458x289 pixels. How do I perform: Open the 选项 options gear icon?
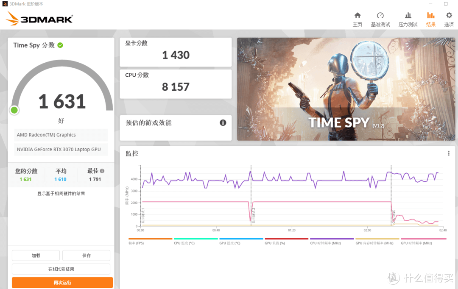click(449, 16)
